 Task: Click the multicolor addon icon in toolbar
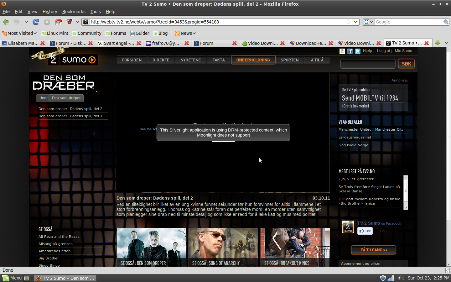coord(69,22)
